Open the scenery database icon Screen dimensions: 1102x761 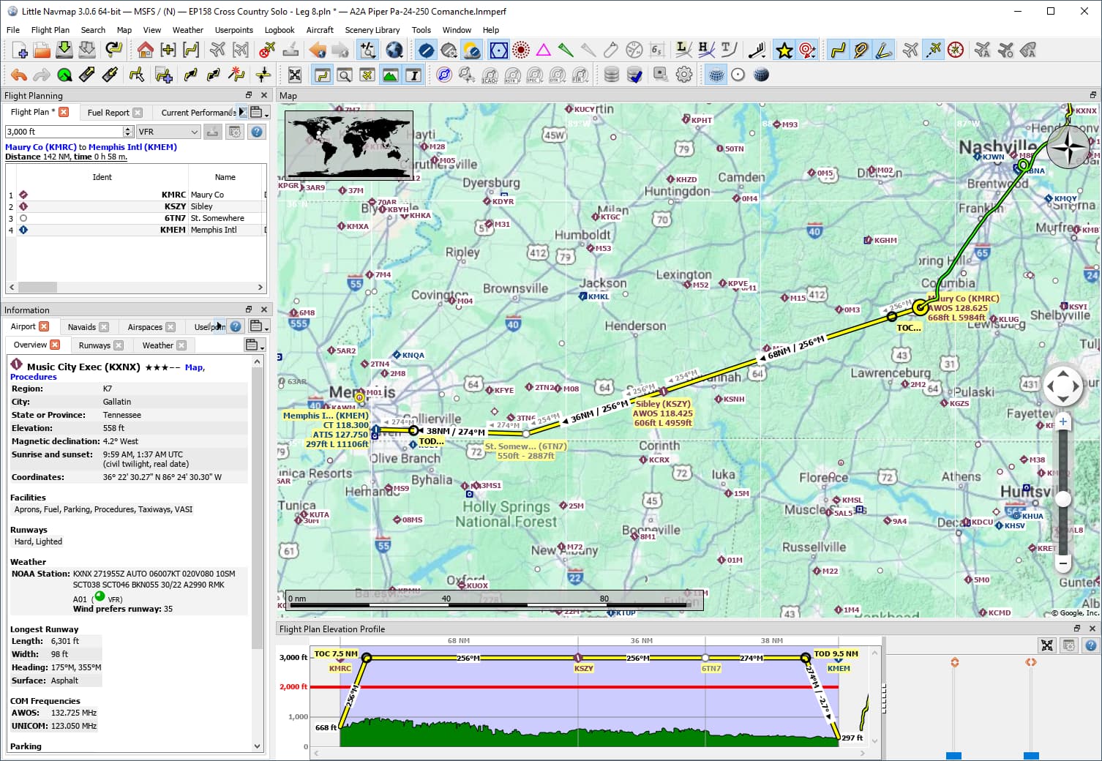tap(612, 75)
